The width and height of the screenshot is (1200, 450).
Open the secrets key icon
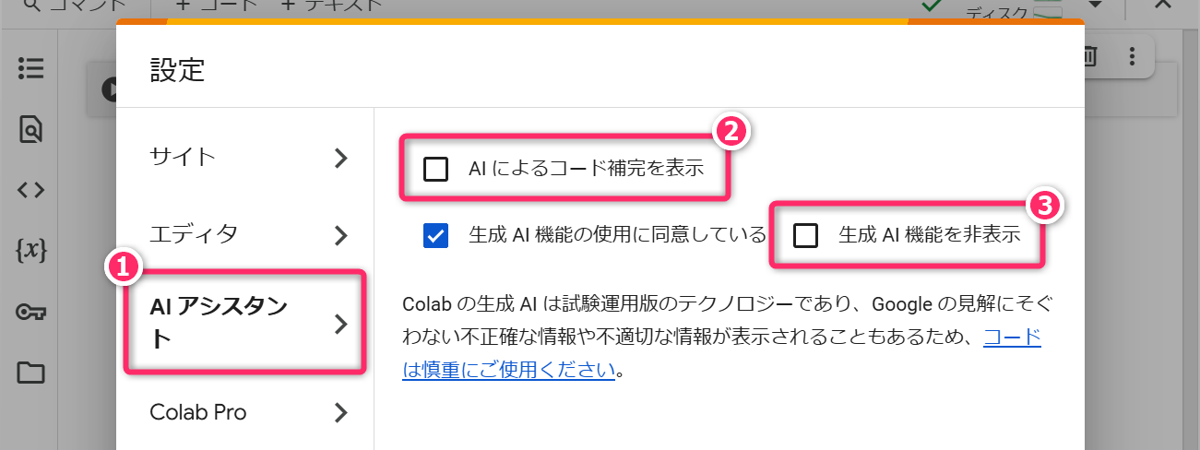pyautogui.click(x=30, y=312)
